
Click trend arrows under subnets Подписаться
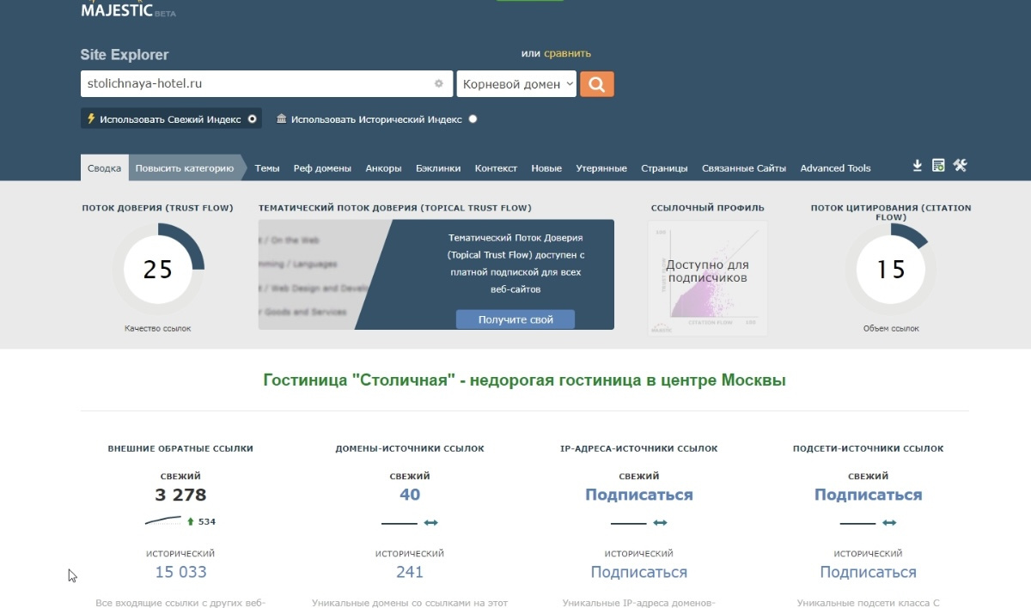pos(889,523)
